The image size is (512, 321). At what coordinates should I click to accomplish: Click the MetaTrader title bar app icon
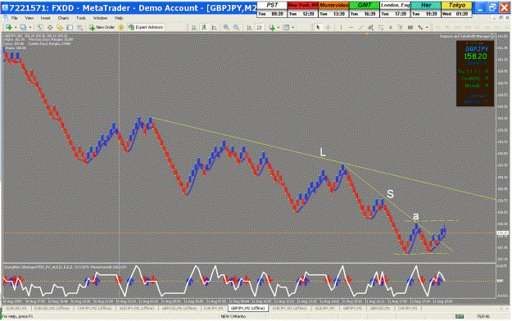pyautogui.click(x=5, y=7)
